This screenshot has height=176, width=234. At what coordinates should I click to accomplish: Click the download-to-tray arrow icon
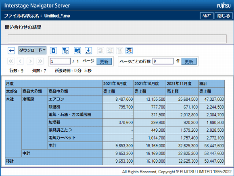[88, 51]
